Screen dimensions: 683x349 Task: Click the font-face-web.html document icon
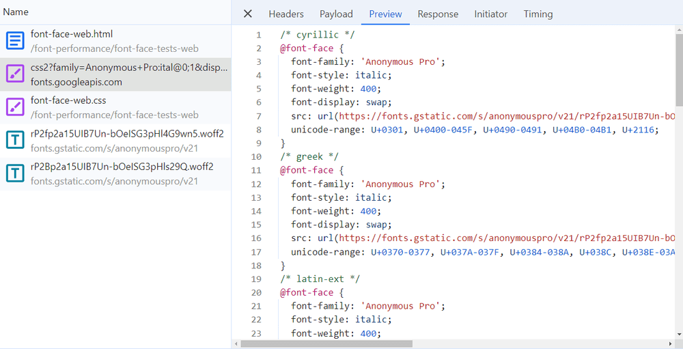point(16,41)
